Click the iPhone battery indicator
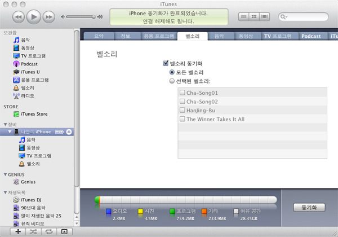Image resolution: width=338 pixels, height=237 pixels. (x=59, y=132)
